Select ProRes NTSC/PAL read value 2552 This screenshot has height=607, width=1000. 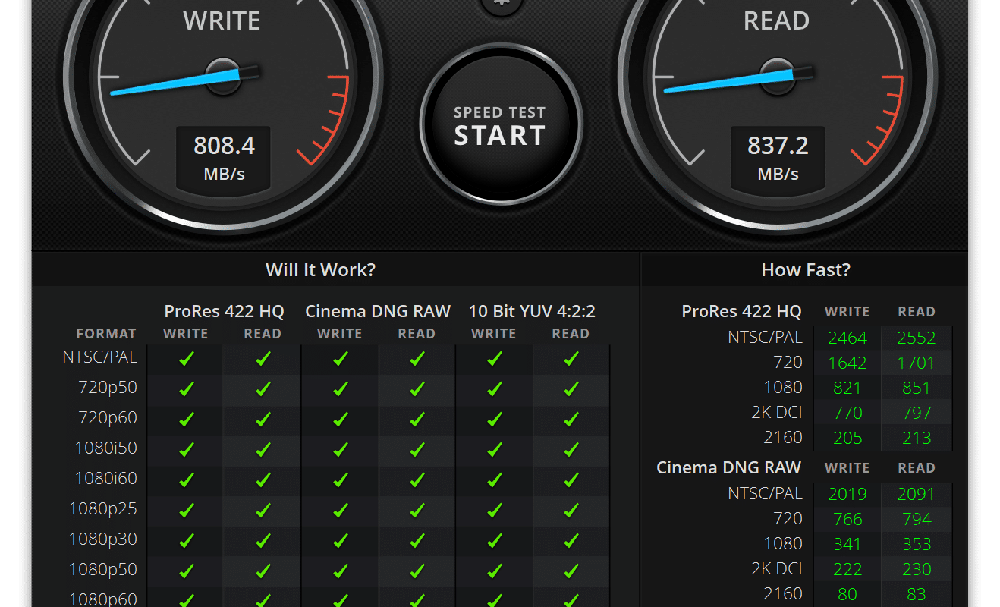[917, 338]
